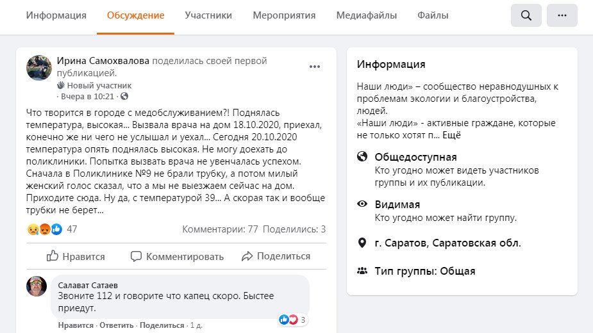Image resolution: width=593 pixels, height=333 pixels.
Task: Go to the Мероприятия tab
Action: point(284,15)
